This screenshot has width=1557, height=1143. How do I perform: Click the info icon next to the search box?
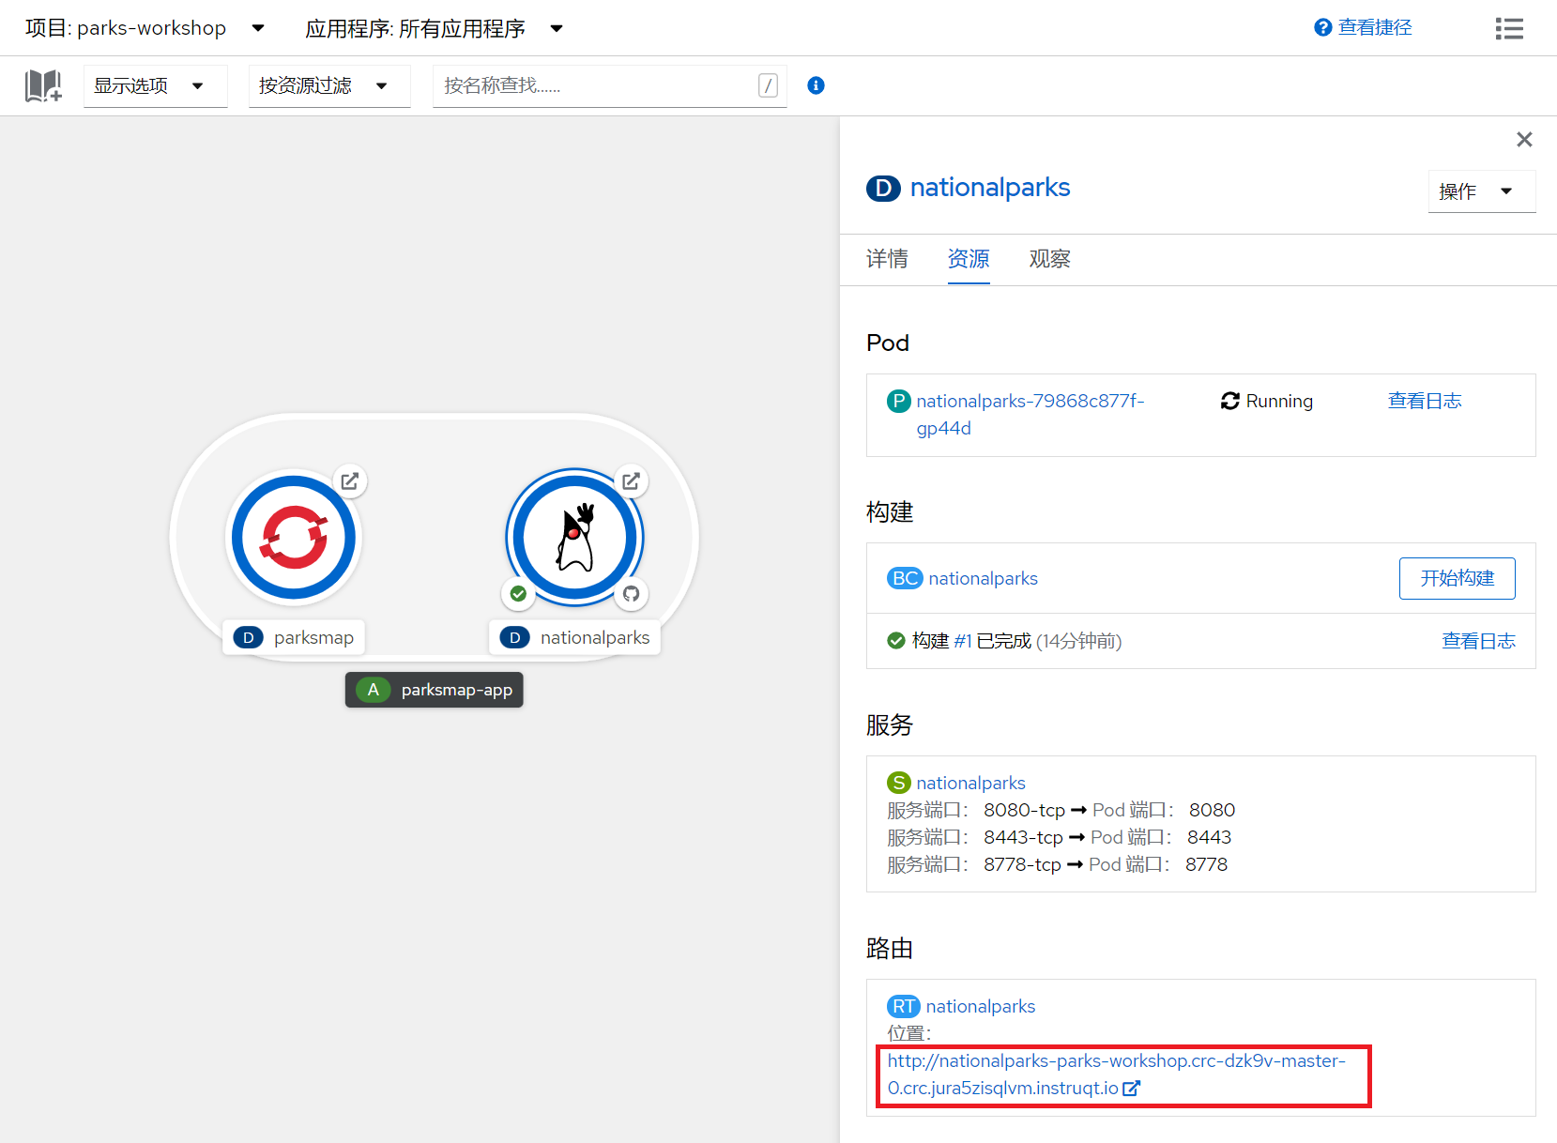pyautogui.click(x=815, y=85)
